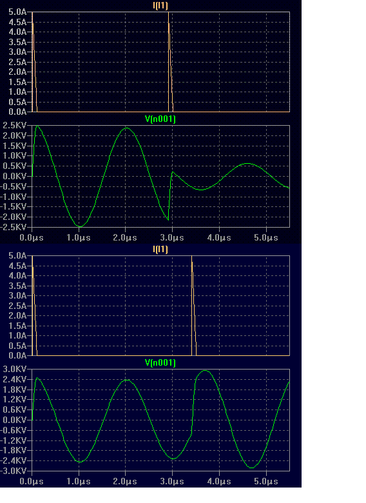Click the 3.0KV vertical axis label

pyautogui.click(x=14, y=370)
